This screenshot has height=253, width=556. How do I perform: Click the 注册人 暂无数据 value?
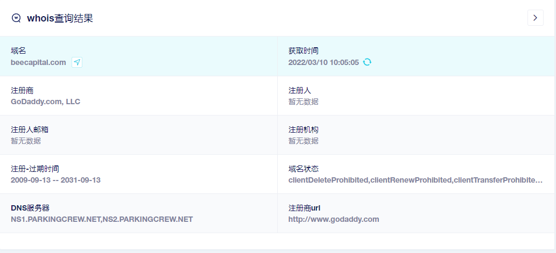point(304,102)
